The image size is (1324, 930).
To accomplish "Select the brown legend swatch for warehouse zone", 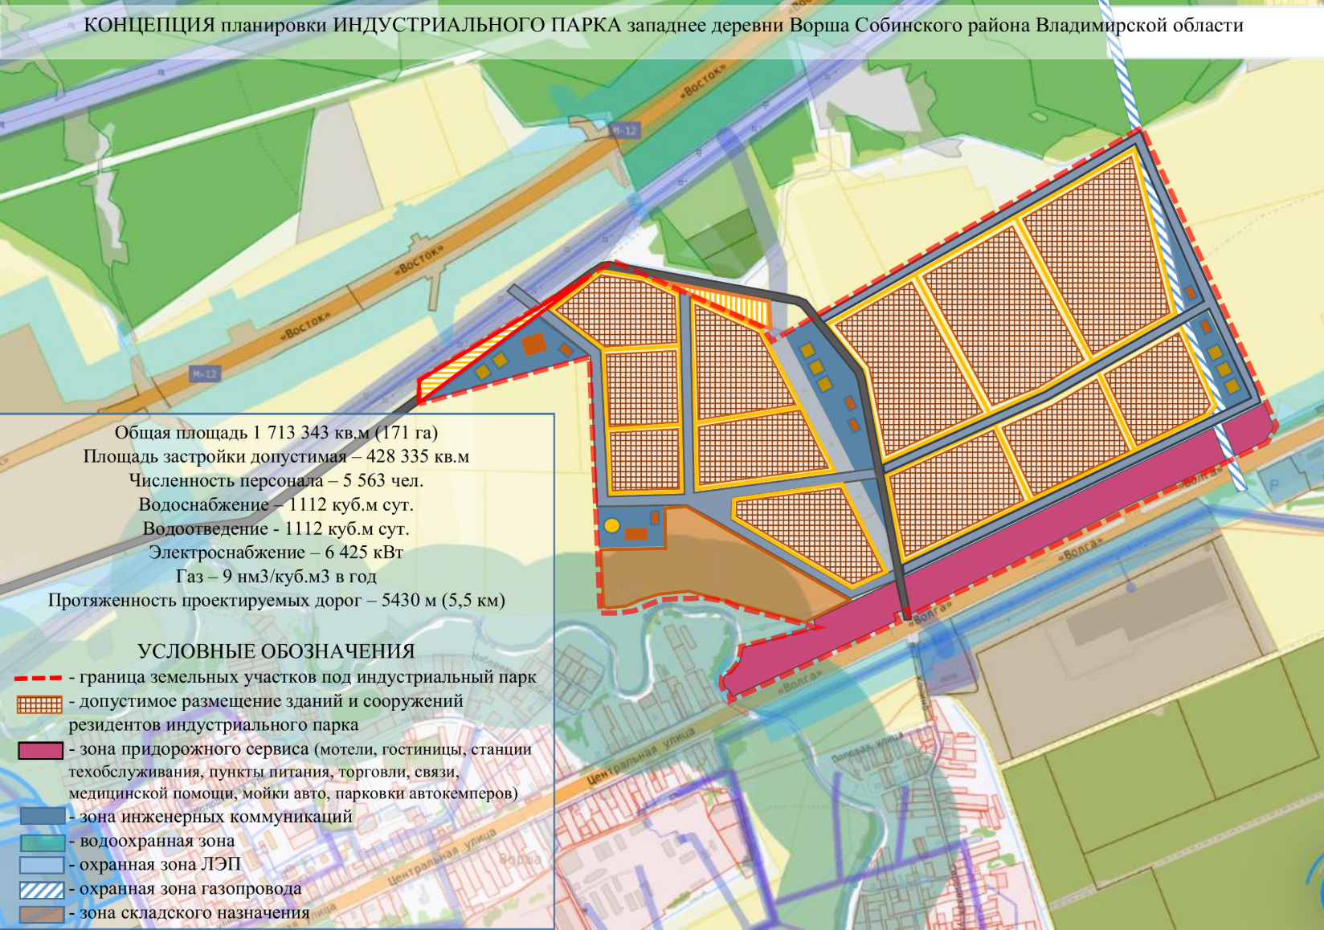I will [x=42, y=914].
